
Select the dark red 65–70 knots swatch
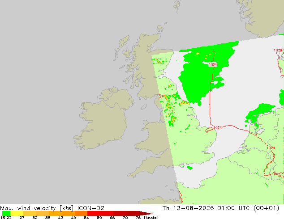(x=120, y=213)
